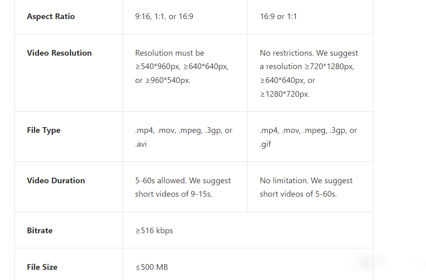Click the File Size row header
The image size is (426, 280).
click(42, 267)
